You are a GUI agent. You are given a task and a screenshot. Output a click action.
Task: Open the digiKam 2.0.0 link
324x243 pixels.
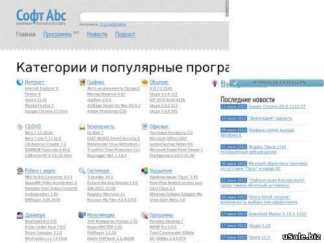tap(99, 100)
